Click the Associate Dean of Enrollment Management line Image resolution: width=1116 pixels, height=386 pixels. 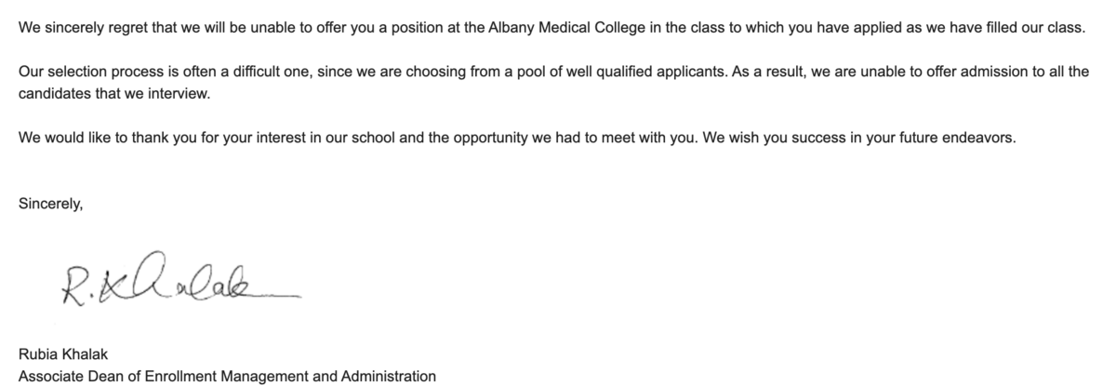227,377
